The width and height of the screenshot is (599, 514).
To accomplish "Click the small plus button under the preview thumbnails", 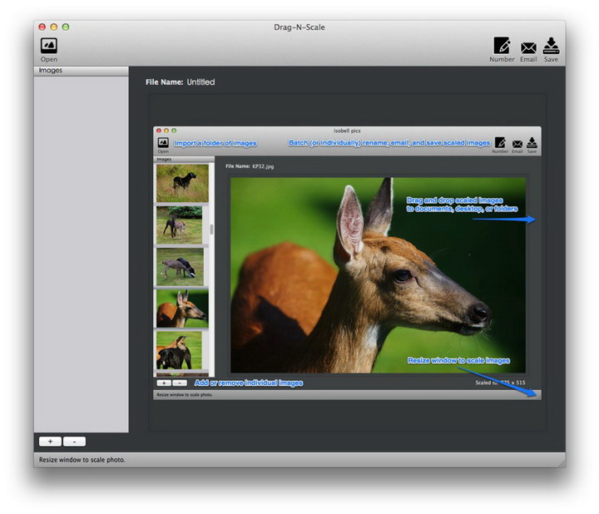I will [165, 383].
